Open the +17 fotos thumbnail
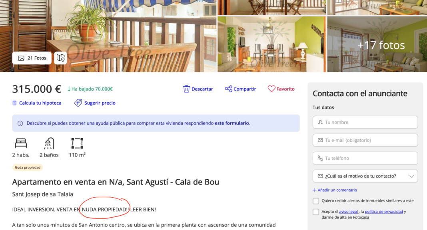 coord(377,44)
